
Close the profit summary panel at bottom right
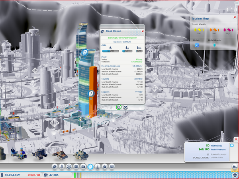click(236, 139)
